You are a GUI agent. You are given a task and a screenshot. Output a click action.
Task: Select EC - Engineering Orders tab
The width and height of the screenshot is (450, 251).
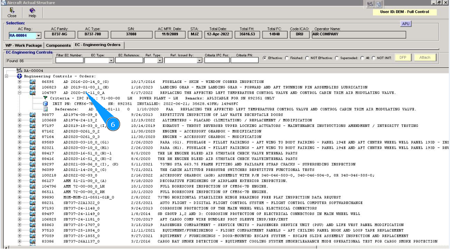click(98, 45)
